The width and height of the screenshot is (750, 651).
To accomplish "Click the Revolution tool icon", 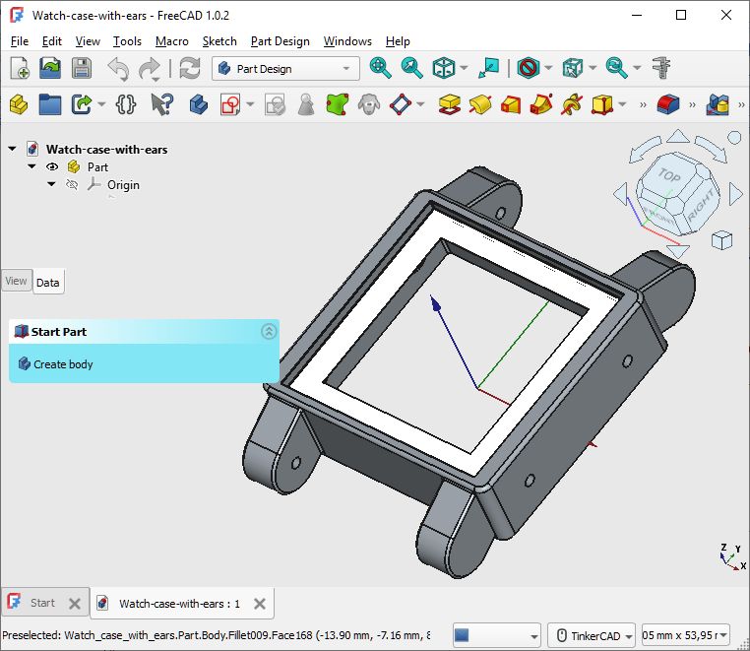I will tap(480, 104).
